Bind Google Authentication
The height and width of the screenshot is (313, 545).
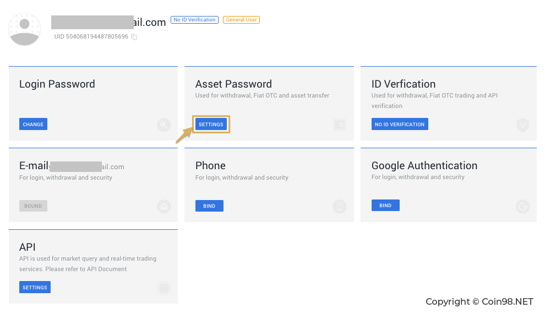click(385, 205)
